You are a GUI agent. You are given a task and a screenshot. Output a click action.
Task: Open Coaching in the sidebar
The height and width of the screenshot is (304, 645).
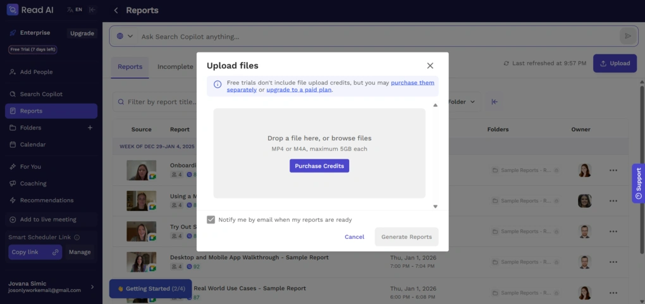point(51,183)
